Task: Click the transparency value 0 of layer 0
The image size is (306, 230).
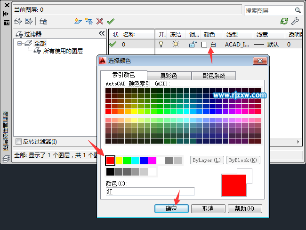Action: [289, 45]
